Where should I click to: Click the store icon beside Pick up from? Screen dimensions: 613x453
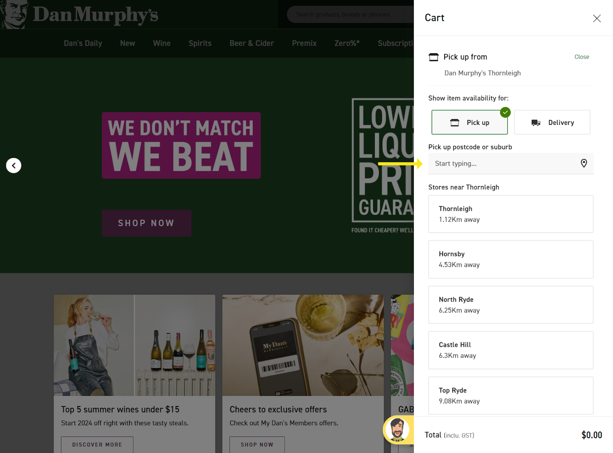pyautogui.click(x=433, y=57)
